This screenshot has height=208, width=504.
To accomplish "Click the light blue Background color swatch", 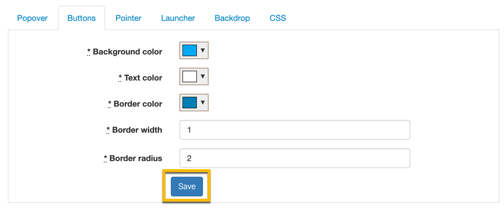I will click(x=190, y=50).
